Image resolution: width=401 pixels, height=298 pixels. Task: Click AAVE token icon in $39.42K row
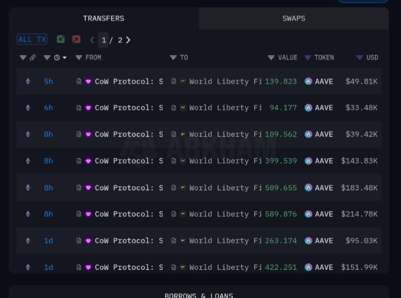click(308, 134)
